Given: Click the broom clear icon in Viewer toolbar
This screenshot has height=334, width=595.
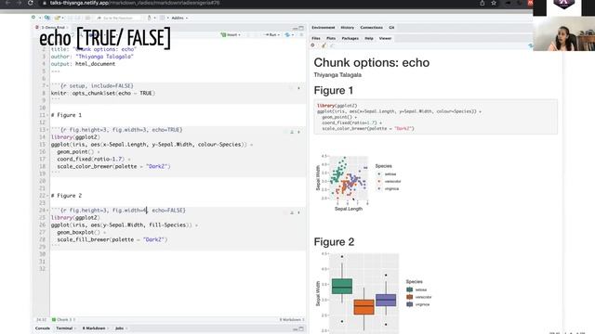Looking at the screenshot, I should [324, 45].
